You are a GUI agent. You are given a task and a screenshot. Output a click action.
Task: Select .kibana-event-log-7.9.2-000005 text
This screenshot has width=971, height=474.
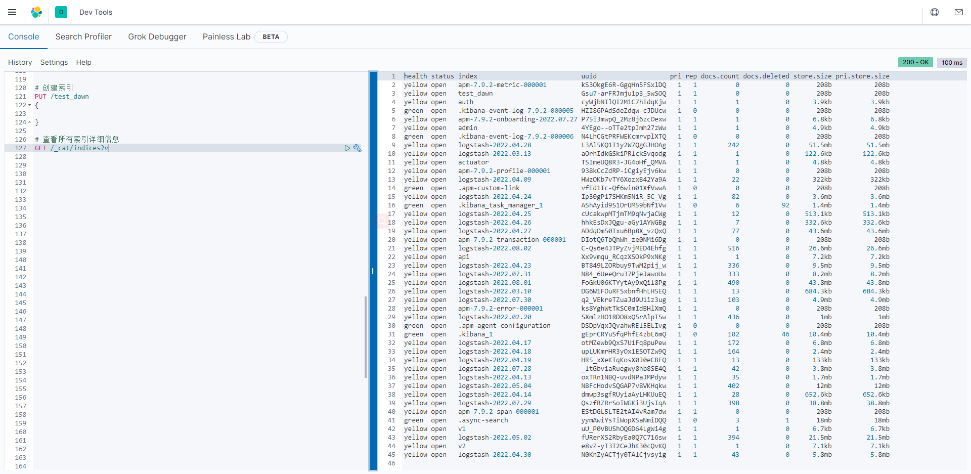point(516,111)
